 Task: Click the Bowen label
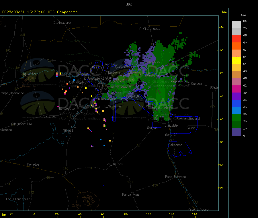(191, 128)
